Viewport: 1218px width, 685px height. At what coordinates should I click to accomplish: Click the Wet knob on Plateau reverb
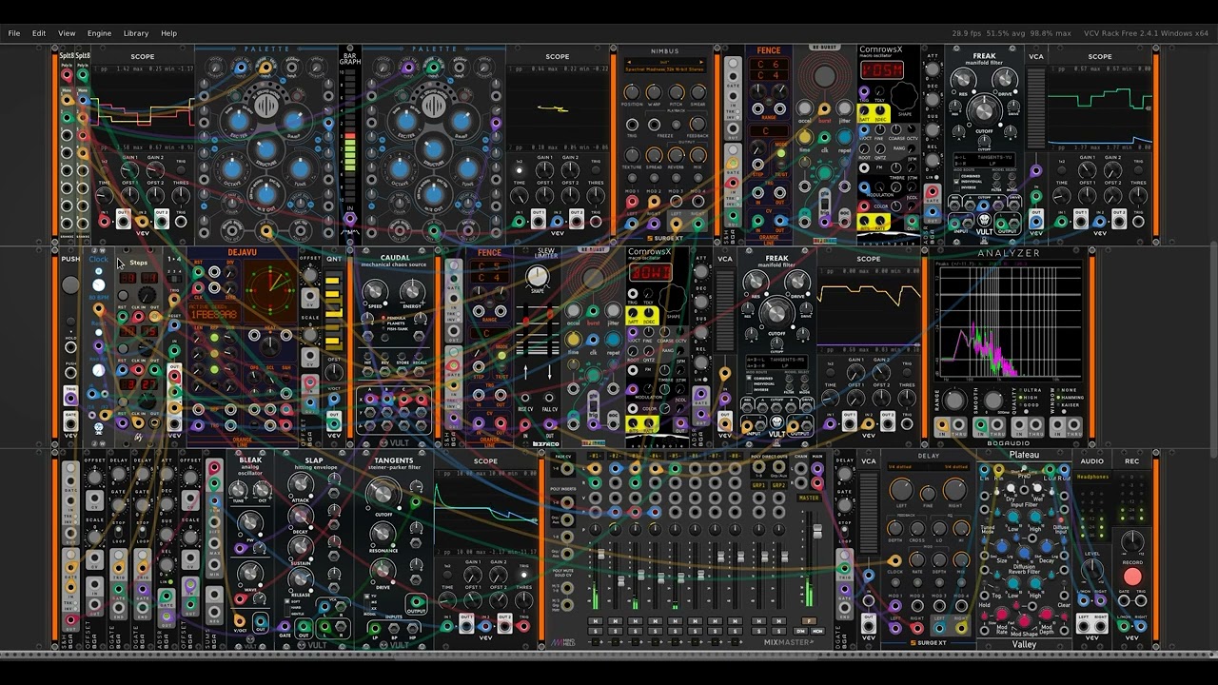[1038, 487]
